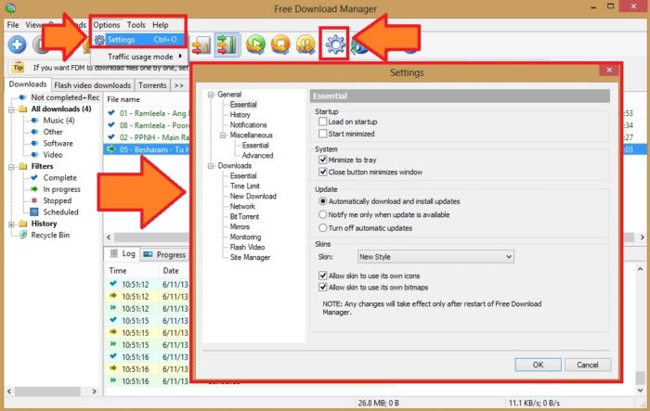
Task: Select the 08 - Ramleela download row
Action: coord(146,125)
